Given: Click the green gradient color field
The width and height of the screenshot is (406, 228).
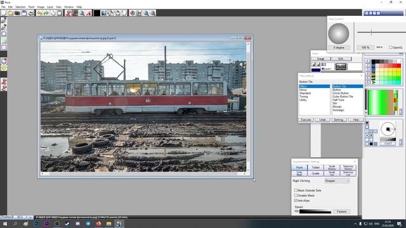Looking at the screenshot, I should 381,102.
